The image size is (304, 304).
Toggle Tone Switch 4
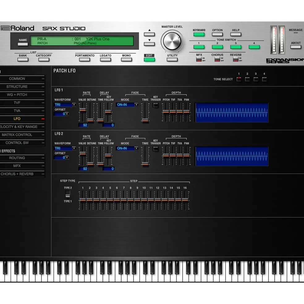point(254,47)
